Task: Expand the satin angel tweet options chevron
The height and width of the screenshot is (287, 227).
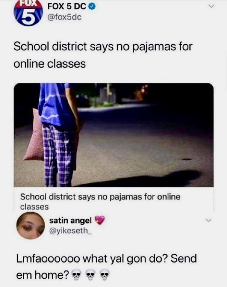Action: (209, 220)
